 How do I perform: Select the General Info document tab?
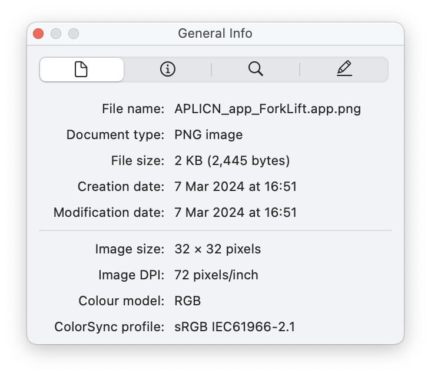[81, 70]
